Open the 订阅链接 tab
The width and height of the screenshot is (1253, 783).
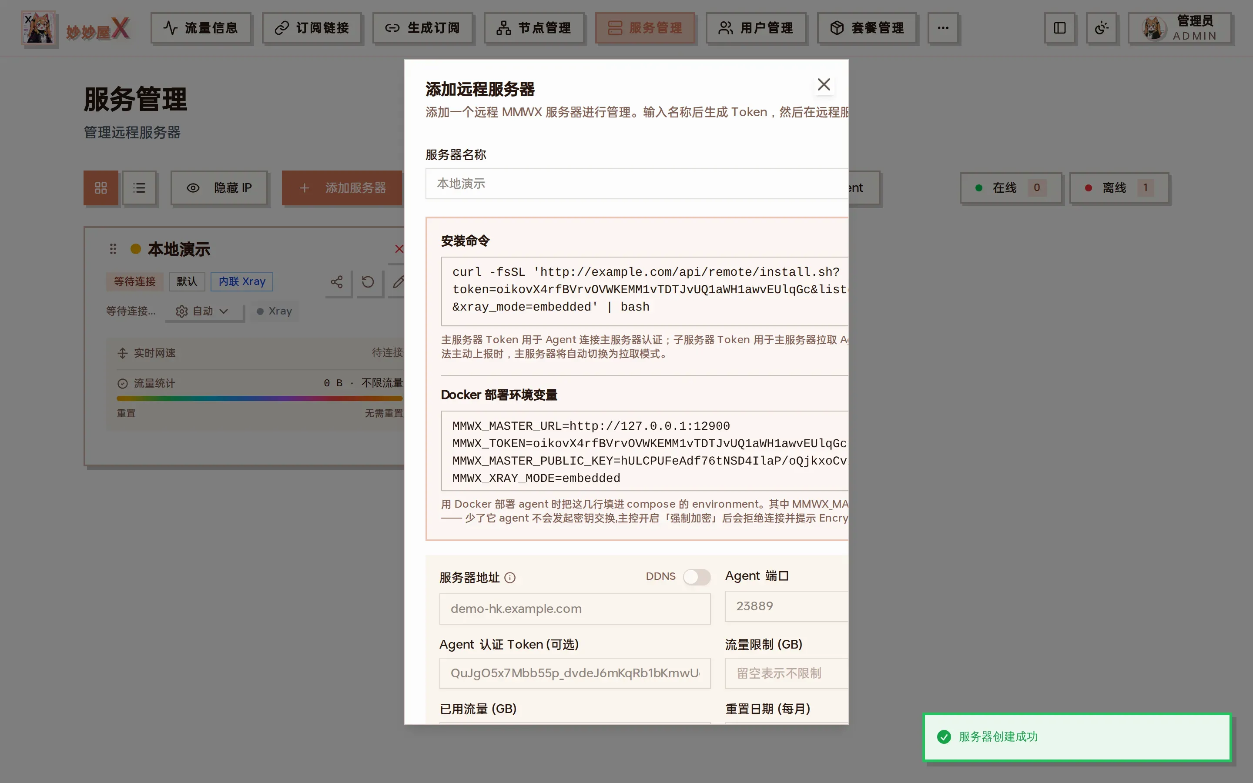pos(311,27)
